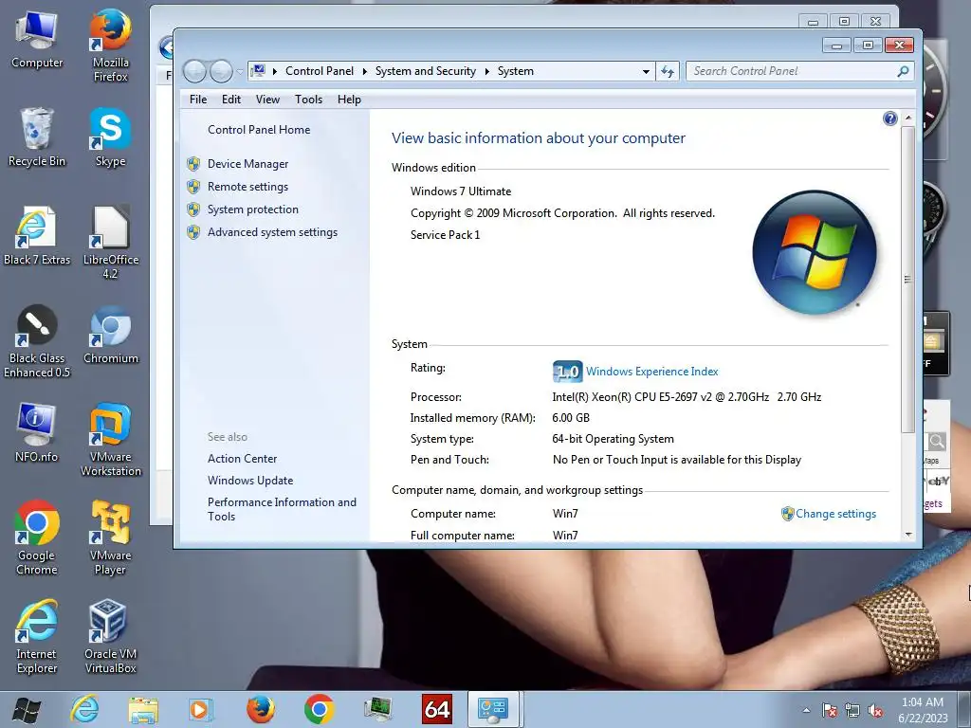
Task: Open System protection link
Action: (252, 209)
